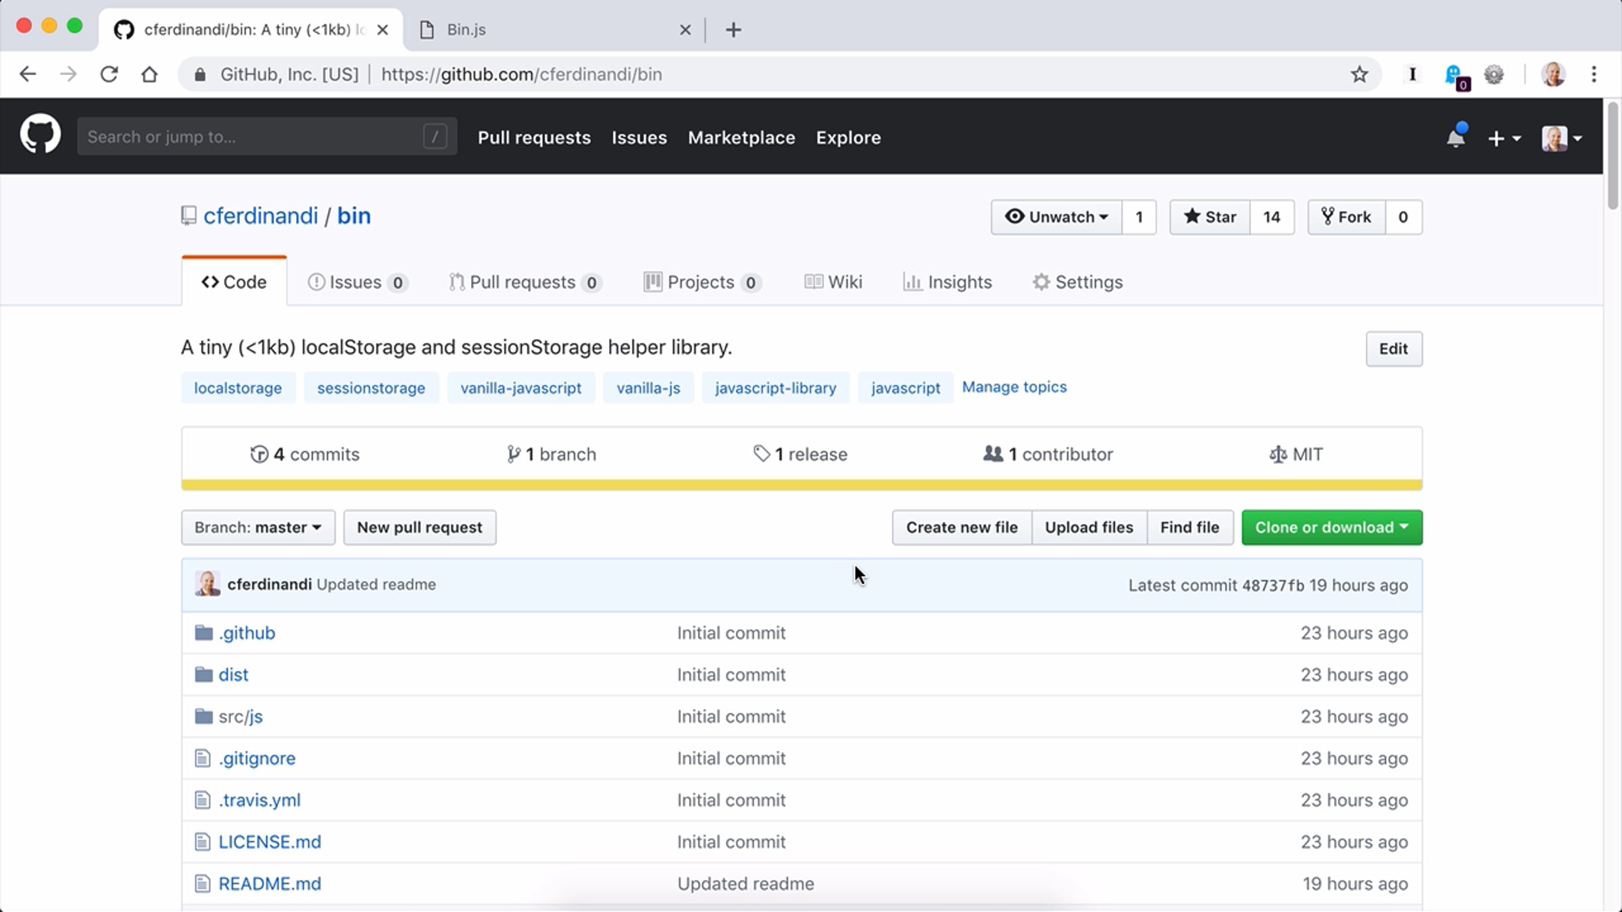Click the yellow JavaScript language bar
The width and height of the screenshot is (1622, 912).
(x=802, y=485)
